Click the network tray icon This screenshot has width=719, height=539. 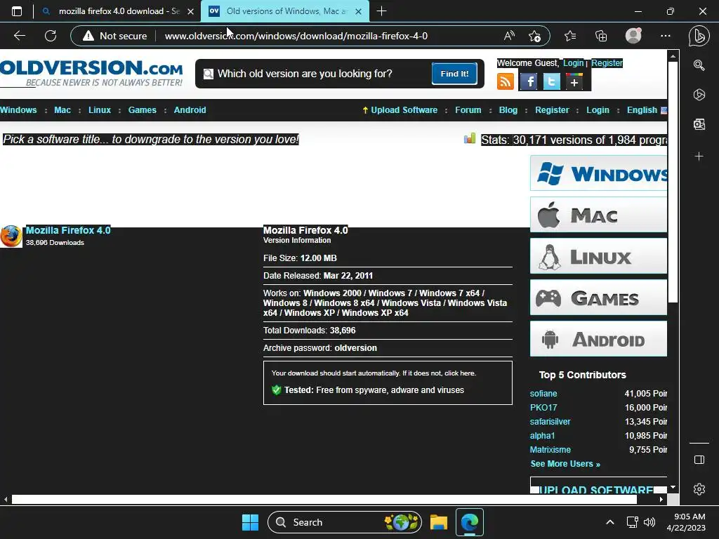(x=633, y=522)
